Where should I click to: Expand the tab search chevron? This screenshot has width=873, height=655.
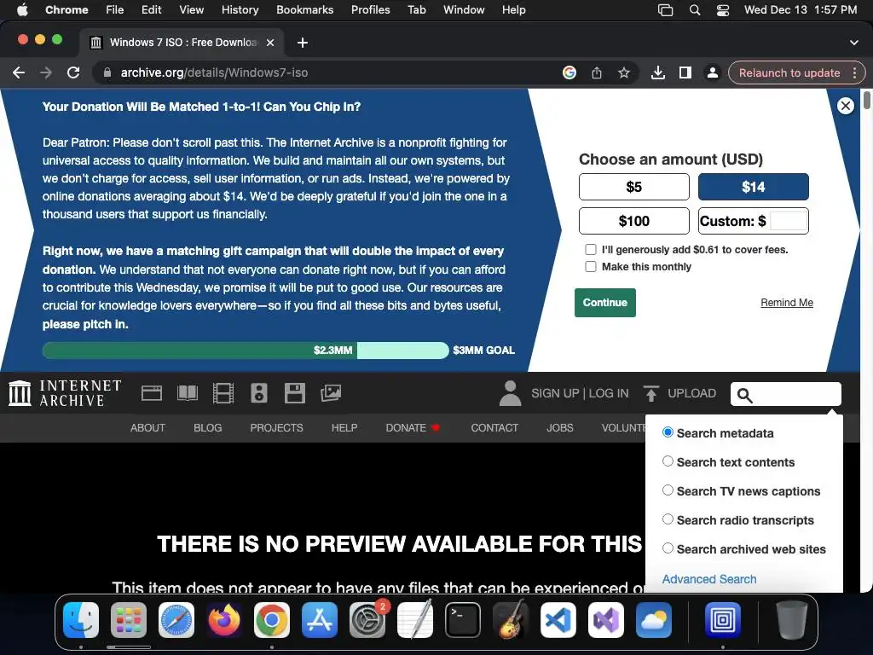pyautogui.click(x=854, y=43)
